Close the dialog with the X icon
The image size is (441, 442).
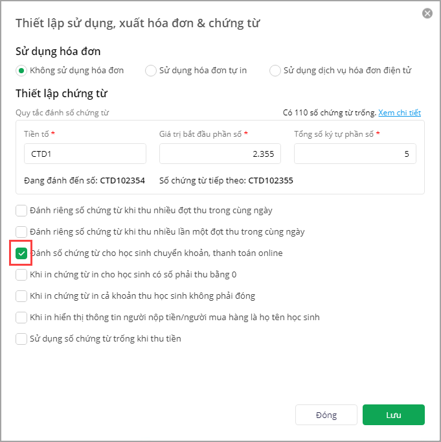pyautogui.click(x=427, y=13)
